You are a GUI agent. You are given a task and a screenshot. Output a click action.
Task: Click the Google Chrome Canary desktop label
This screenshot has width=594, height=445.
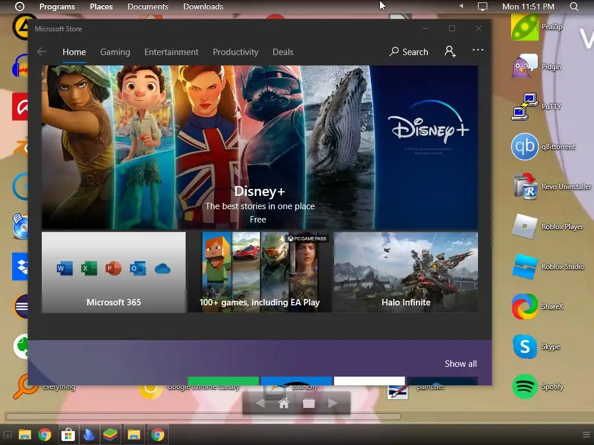pyautogui.click(x=204, y=386)
